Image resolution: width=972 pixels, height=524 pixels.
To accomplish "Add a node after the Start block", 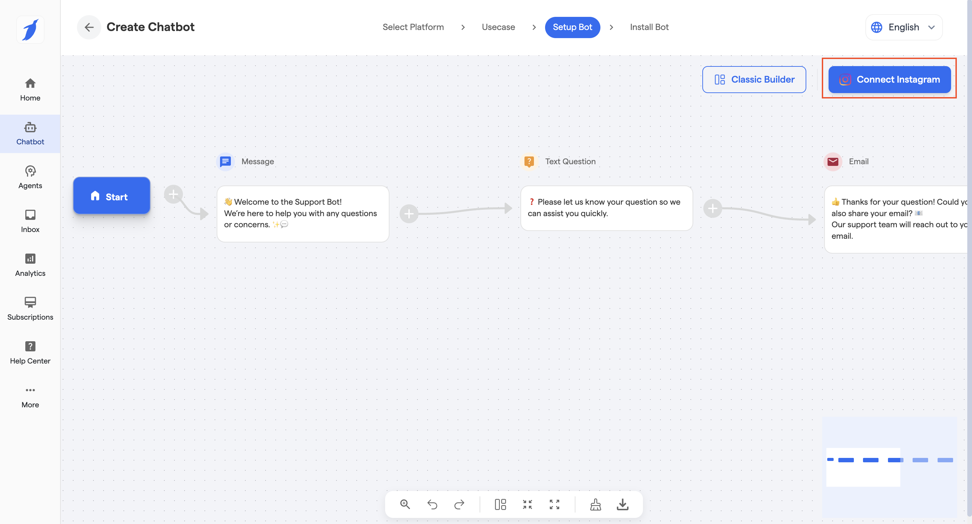I will [x=173, y=195].
